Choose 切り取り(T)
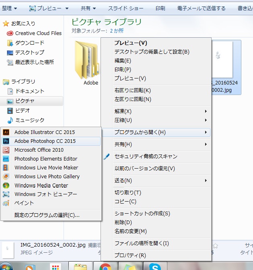Image resolution: width=253 pixels, height=270 pixels. [156, 192]
